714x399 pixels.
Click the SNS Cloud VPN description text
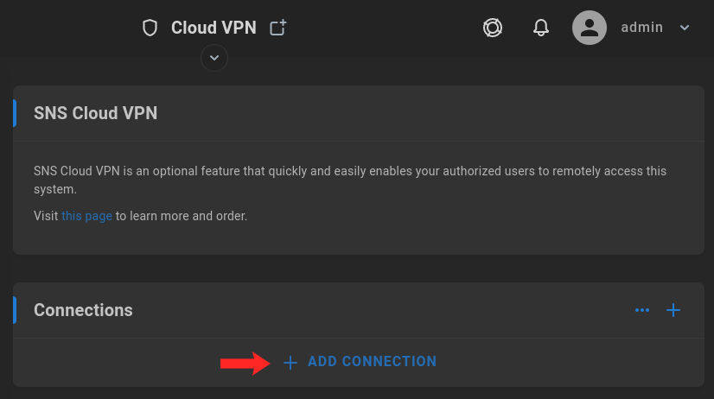pyautogui.click(x=350, y=180)
